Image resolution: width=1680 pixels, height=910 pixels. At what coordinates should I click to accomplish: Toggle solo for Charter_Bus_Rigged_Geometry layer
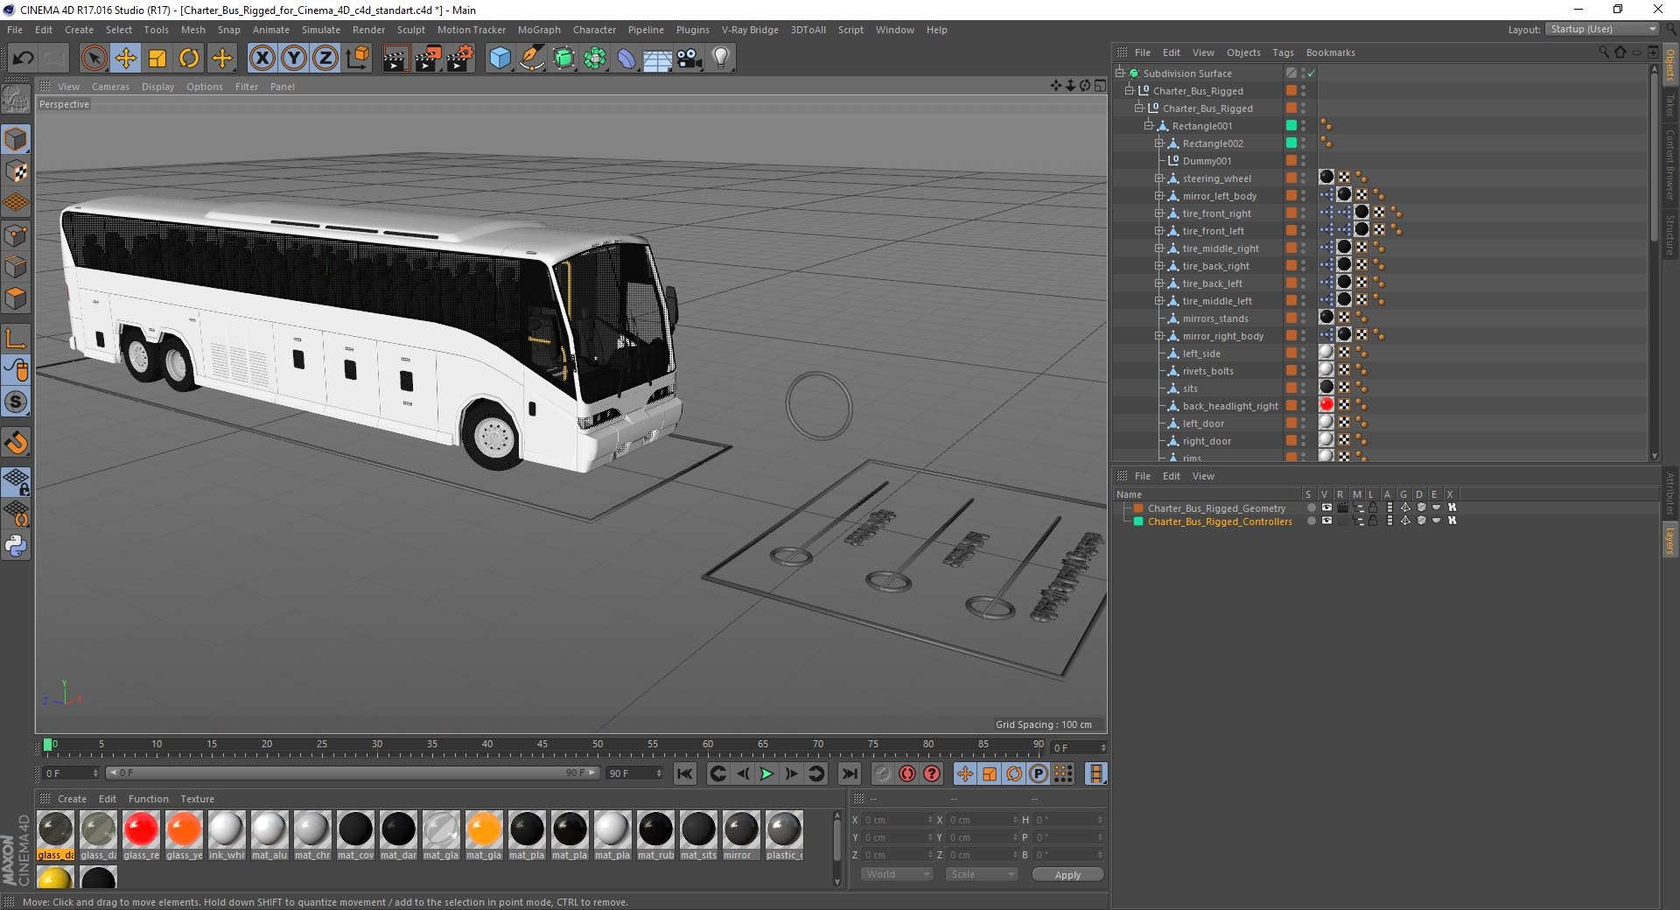(1311, 507)
